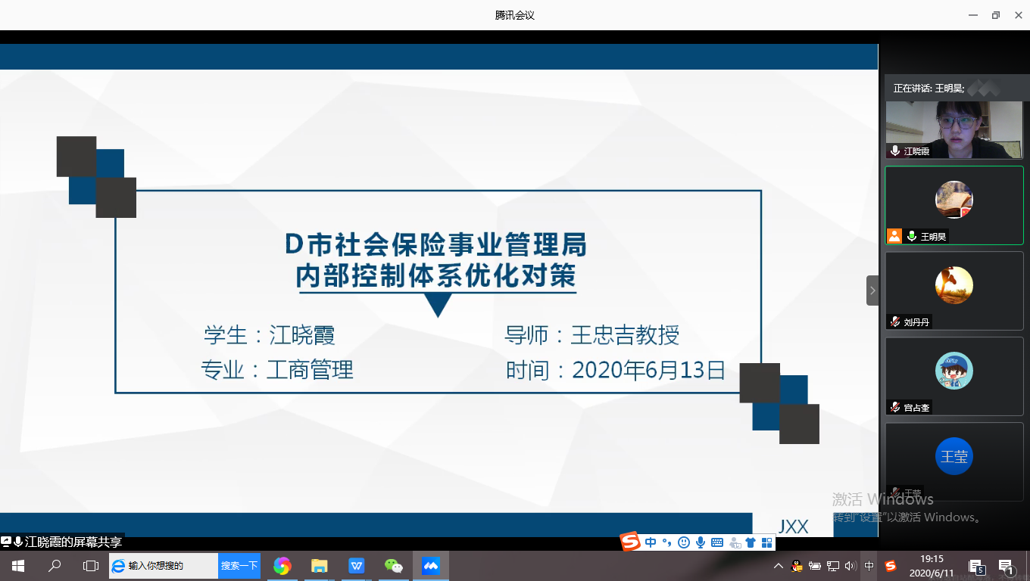The height and width of the screenshot is (581, 1030).
Task: Click 王明昊's green microphone icon
Action: [912, 237]
